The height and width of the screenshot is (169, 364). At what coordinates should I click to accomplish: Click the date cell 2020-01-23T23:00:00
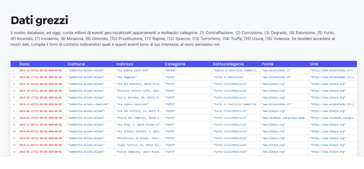click(42, 118)
